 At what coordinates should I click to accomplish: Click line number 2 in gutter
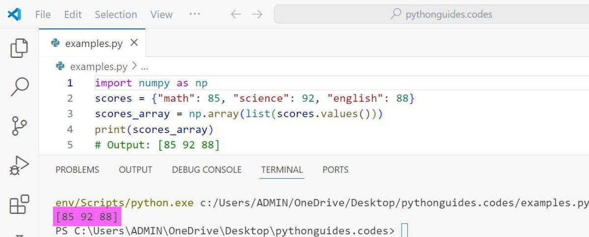(x=70, y=99)
